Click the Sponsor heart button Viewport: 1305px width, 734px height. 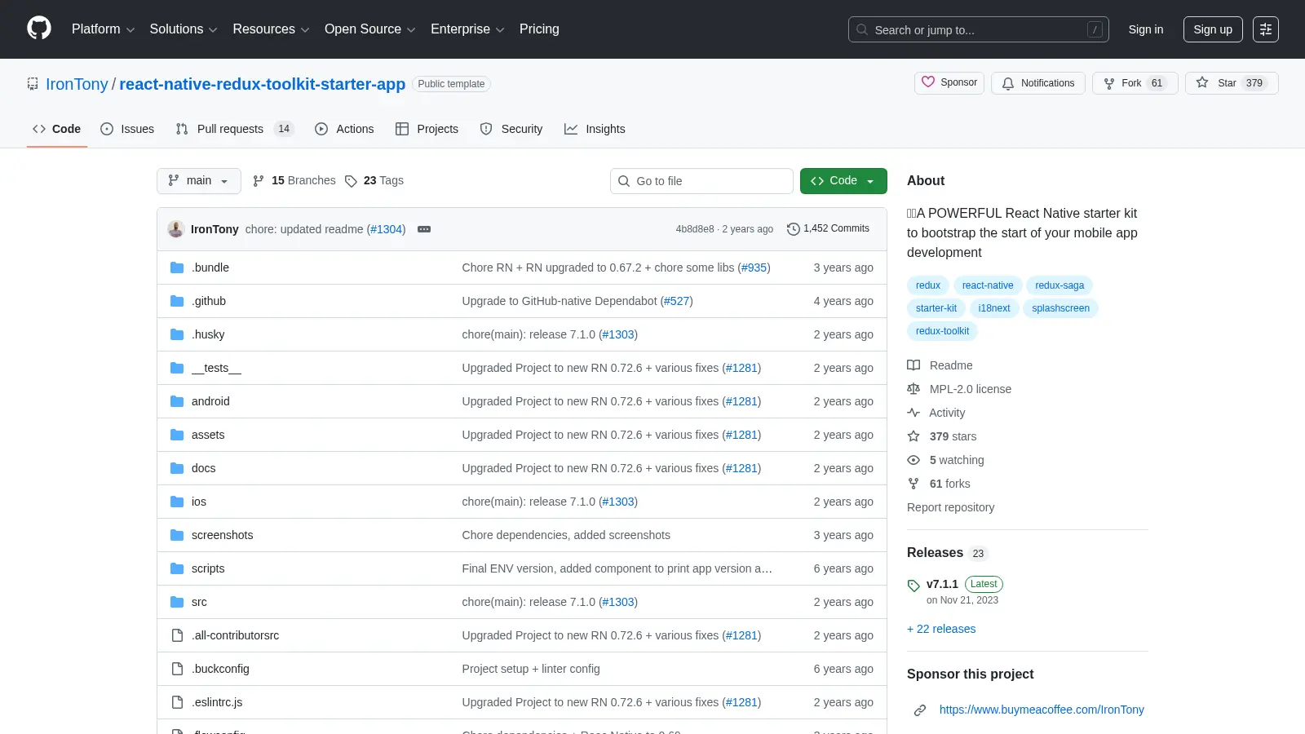[949, 82]
